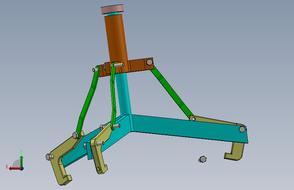The width and height of the screenshot is (294, 190).
Task: Click the green Y axis arrow of triad
Action: pos(22,161)
